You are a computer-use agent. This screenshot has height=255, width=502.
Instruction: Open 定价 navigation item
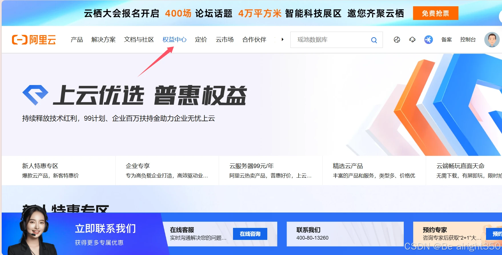[201, 40]
